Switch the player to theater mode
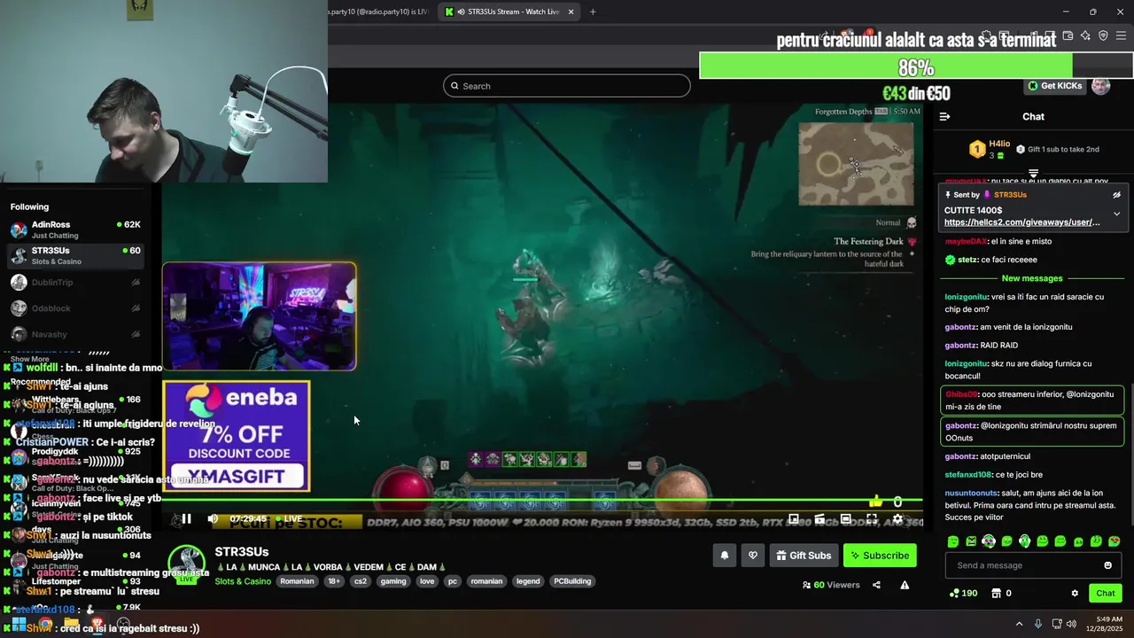 (846, 519)
